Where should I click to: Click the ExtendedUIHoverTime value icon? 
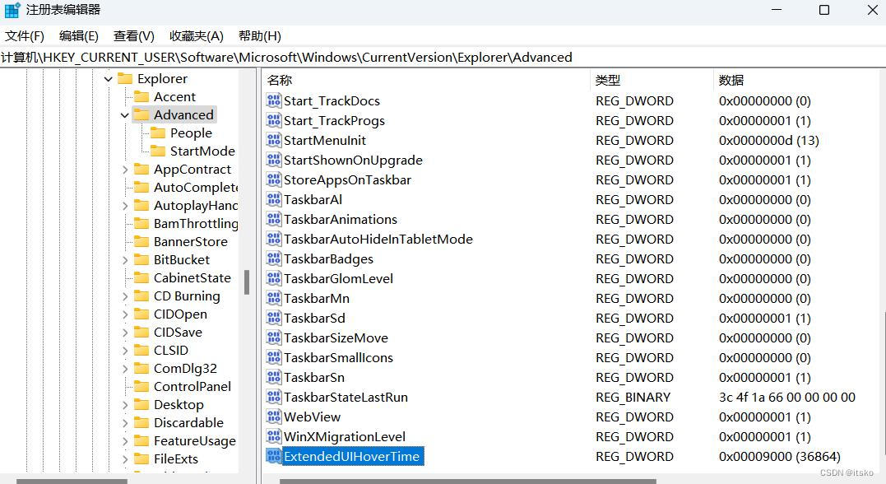pos(274,456)
